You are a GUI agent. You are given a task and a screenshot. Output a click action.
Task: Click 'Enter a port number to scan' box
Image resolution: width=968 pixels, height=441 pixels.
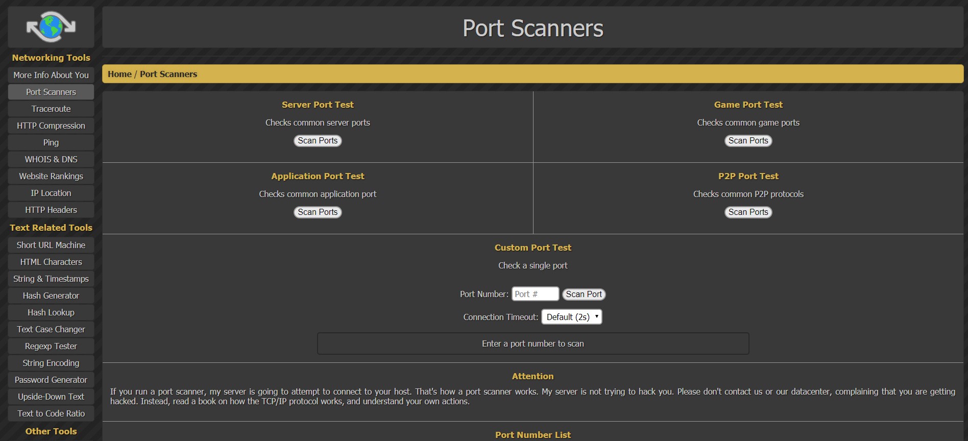[x=533, y=344]
